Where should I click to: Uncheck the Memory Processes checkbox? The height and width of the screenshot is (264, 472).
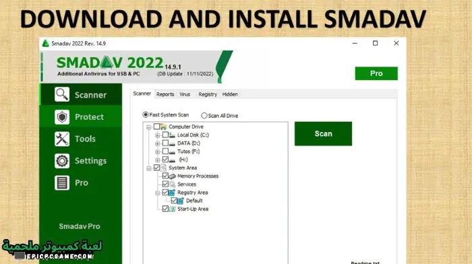165,176
